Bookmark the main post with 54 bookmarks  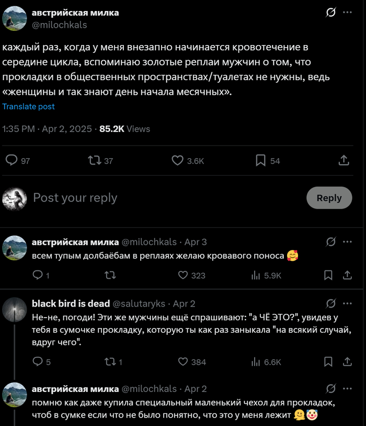coord(260,161)
